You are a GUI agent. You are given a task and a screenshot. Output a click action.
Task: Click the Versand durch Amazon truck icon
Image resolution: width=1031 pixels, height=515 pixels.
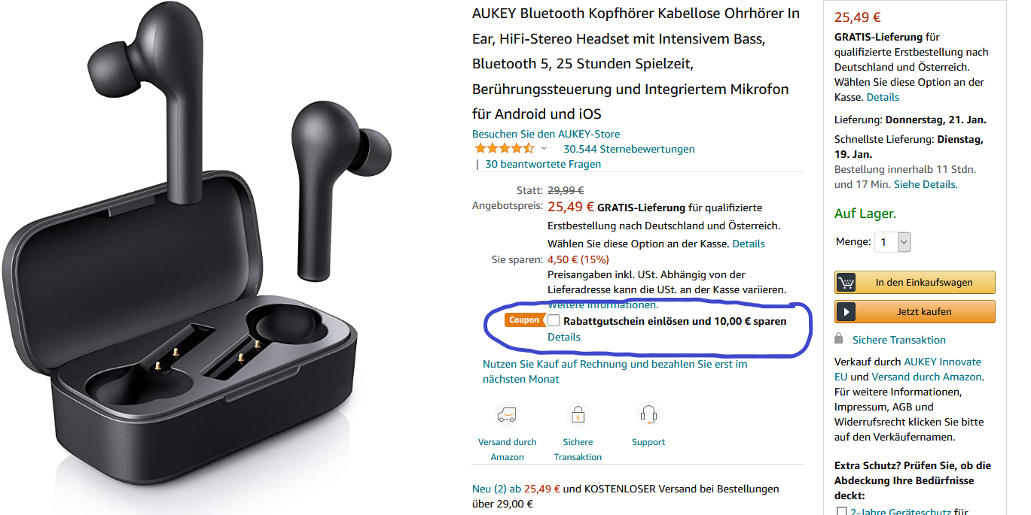(x=507, y=415)
